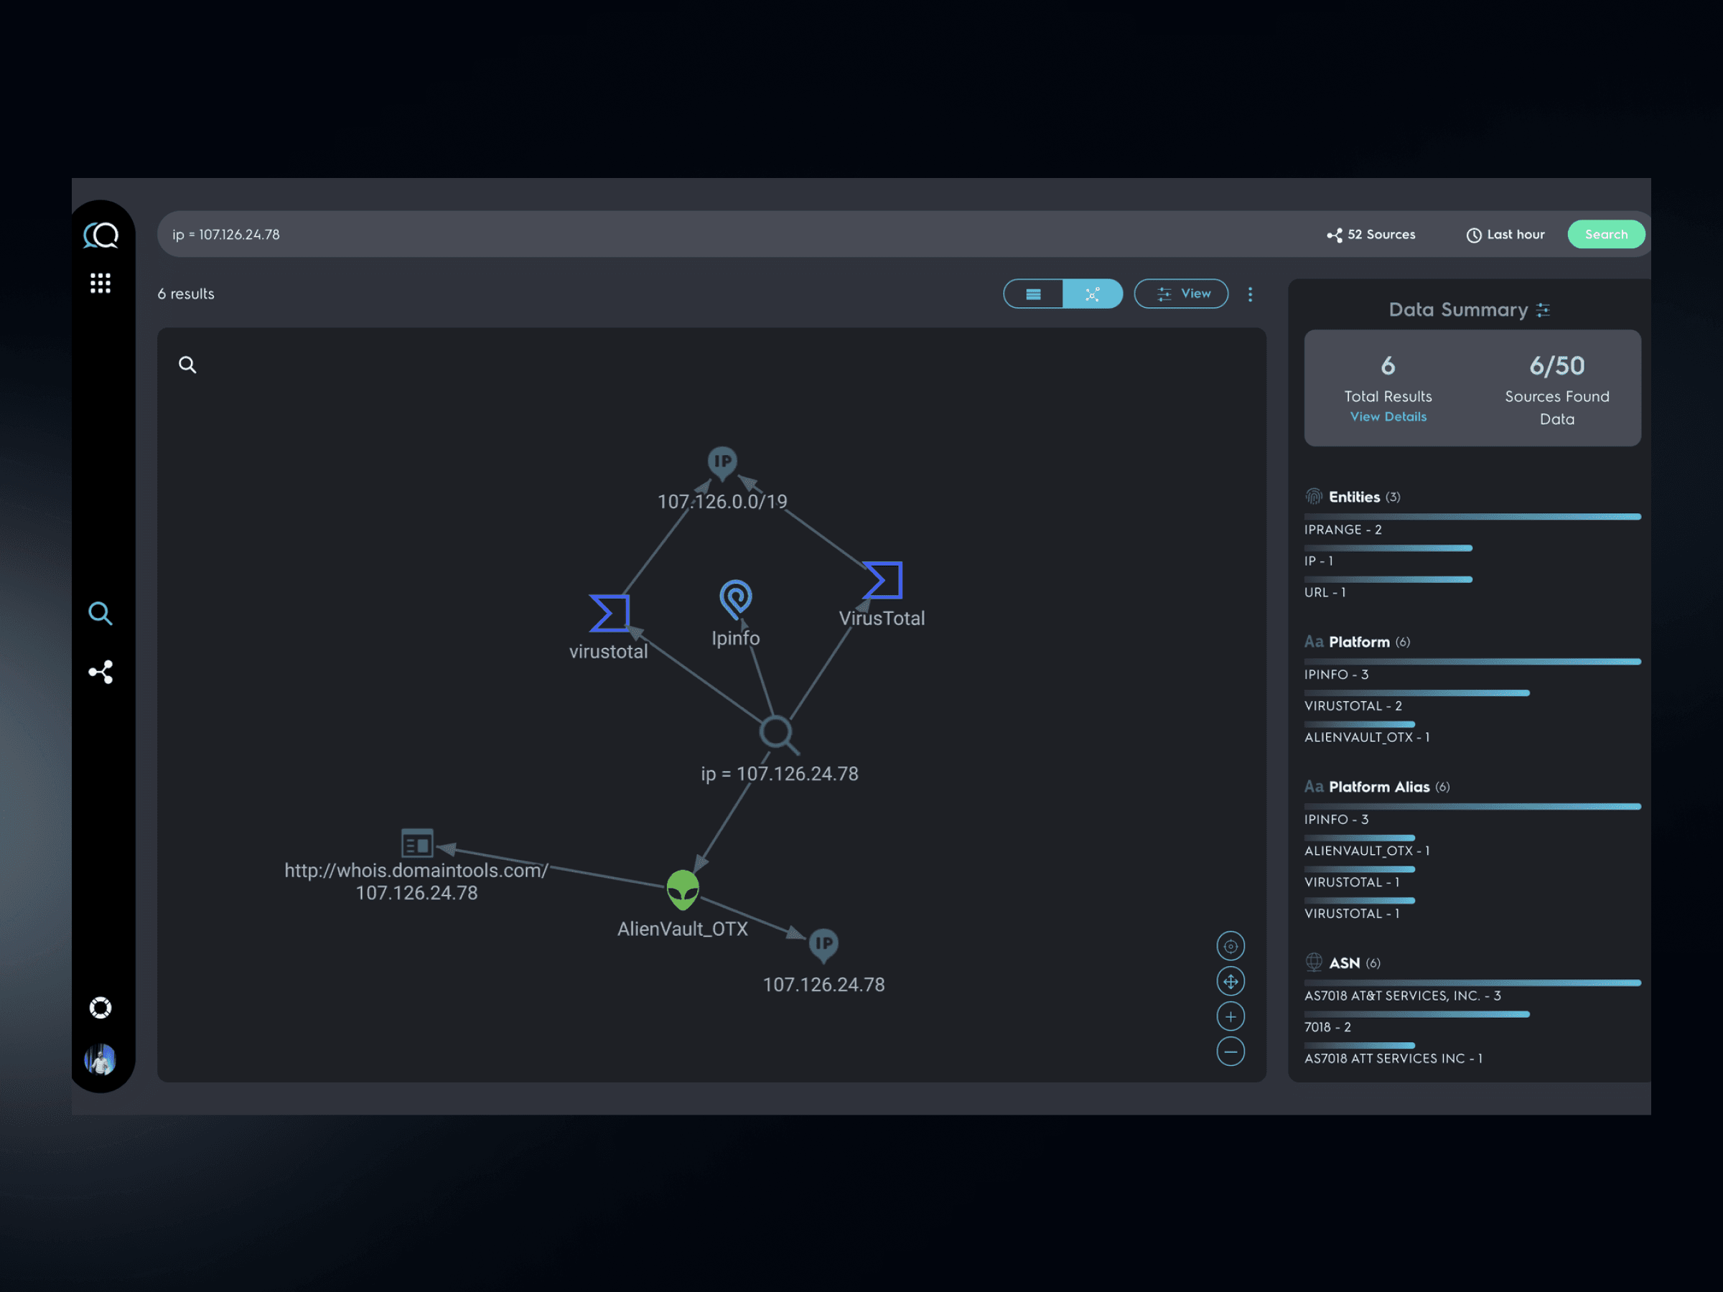
Task: Select the Ipinfo node icon
Action: [x=735, y=599]
